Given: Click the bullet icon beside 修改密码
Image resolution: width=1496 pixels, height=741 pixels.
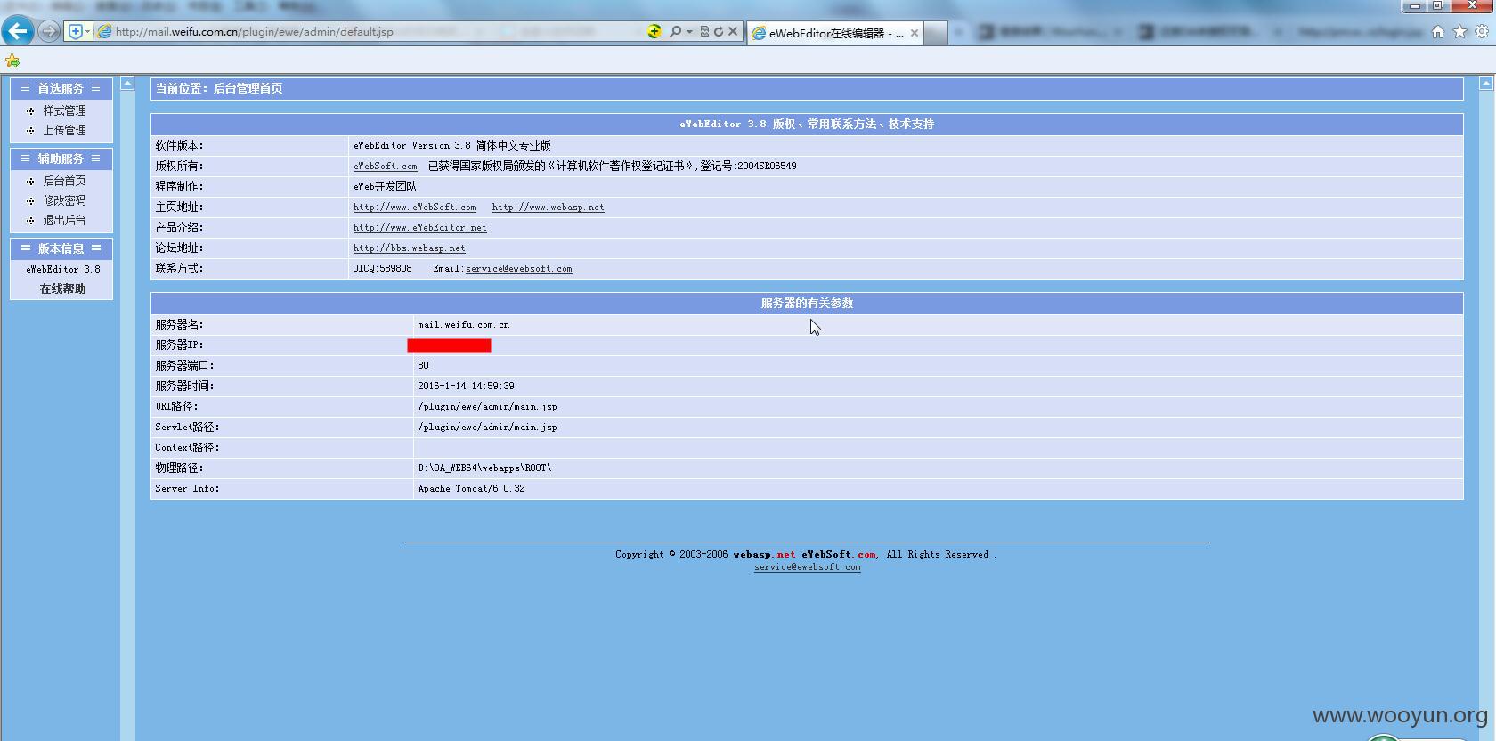Looking at the screenshot, I should tap(30, 201).
